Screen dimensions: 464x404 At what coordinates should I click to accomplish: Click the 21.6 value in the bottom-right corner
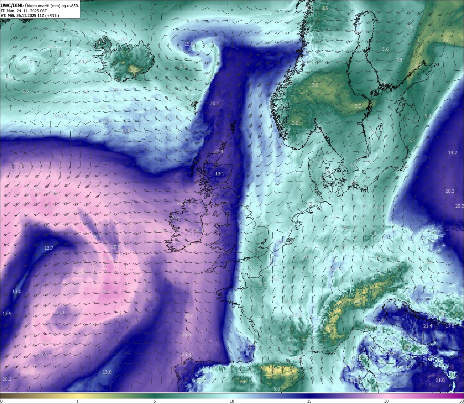point(440,380)
